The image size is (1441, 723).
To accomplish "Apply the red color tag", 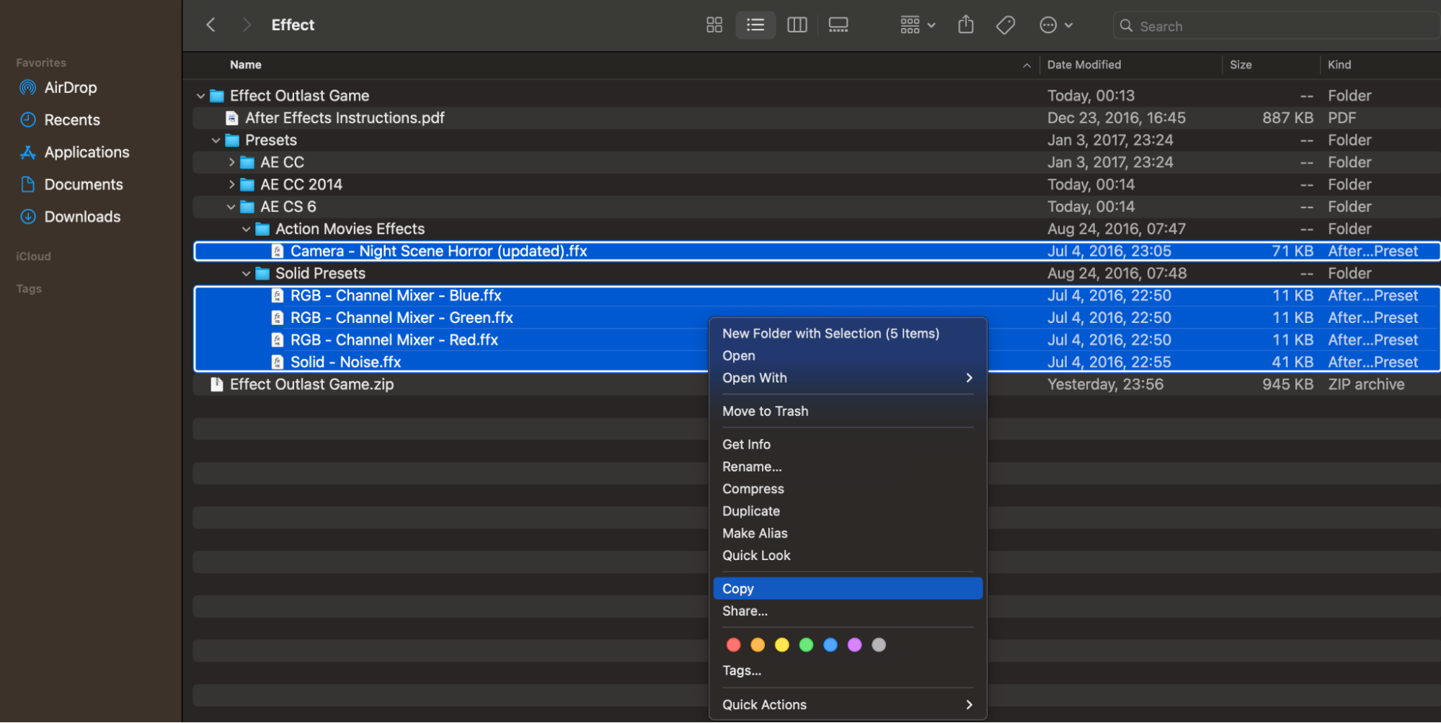I will (733, 645).
